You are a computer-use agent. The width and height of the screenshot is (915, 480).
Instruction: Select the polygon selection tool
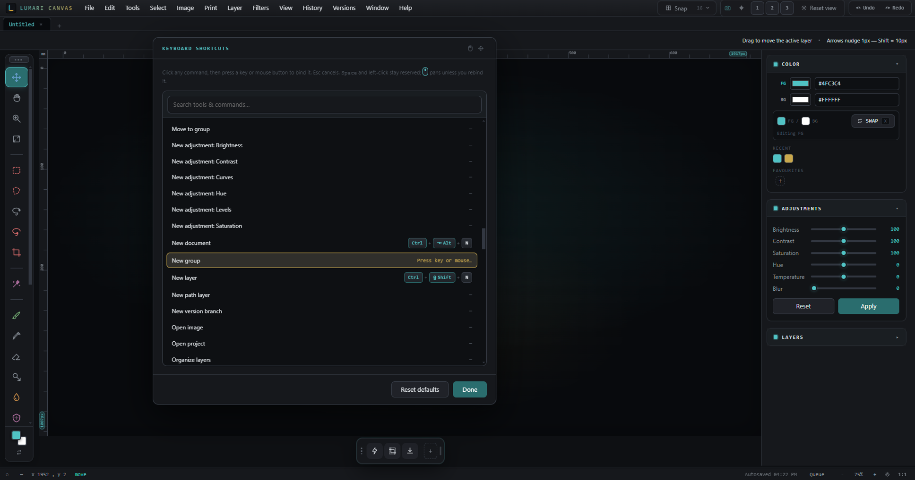(17, 191)
